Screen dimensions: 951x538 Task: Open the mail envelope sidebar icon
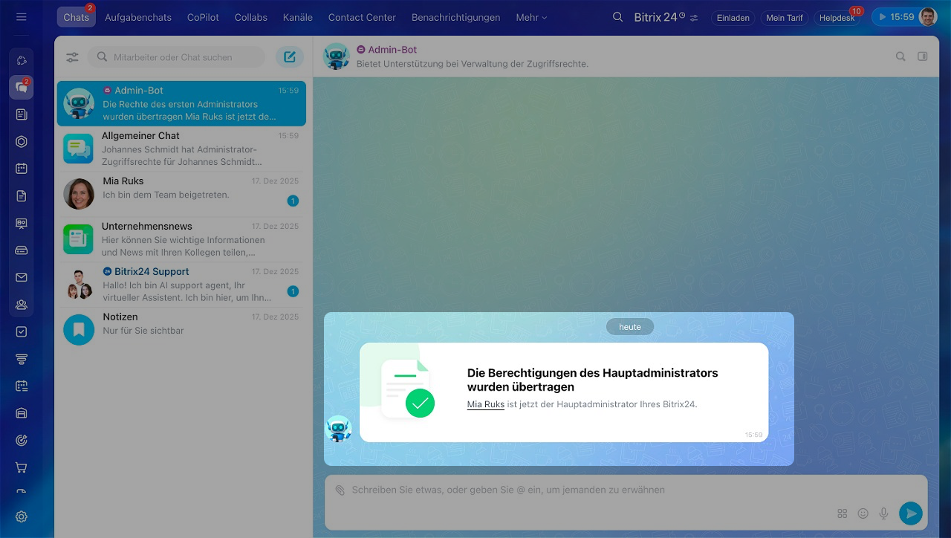click(x=21, y=278)
